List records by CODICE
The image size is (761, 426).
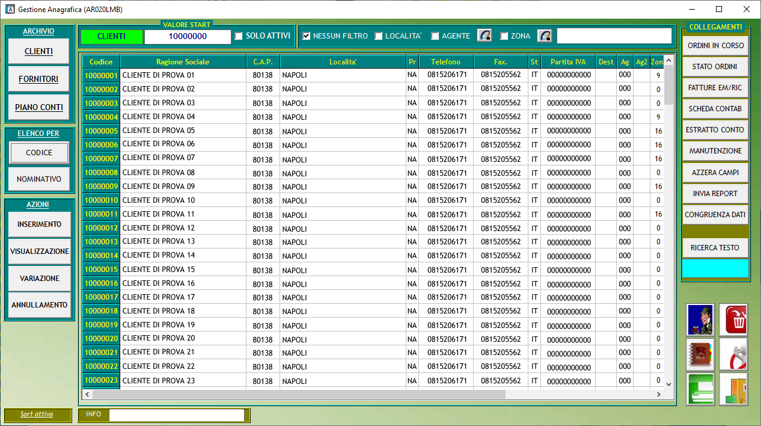pyautogui.click(x=39, y=152)
